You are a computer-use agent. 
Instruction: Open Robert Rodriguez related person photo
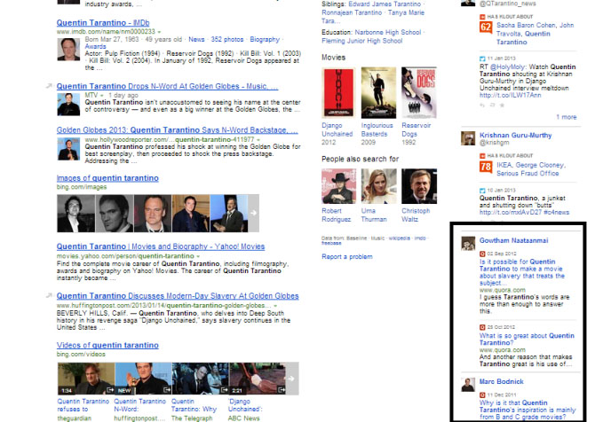point(339,186)
